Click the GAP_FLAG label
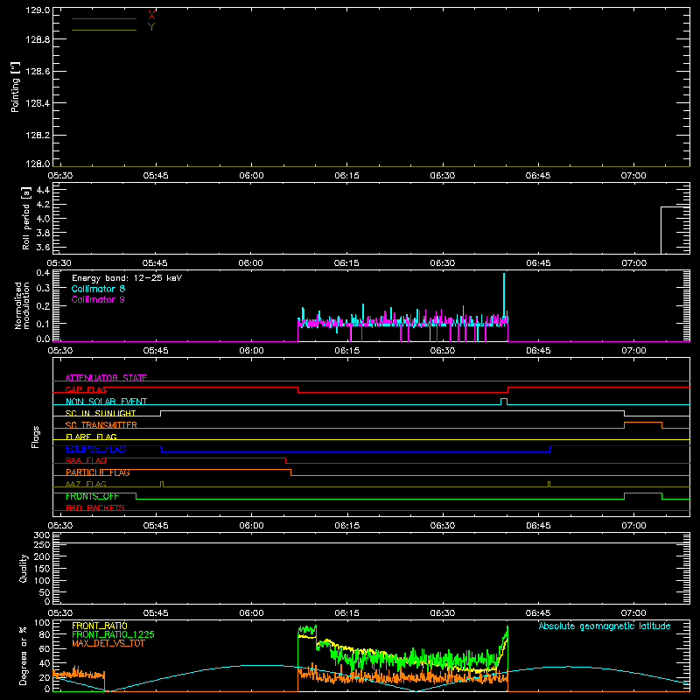Screen dimensions: 700x700 pyautogui.click(x=86, y=389)
